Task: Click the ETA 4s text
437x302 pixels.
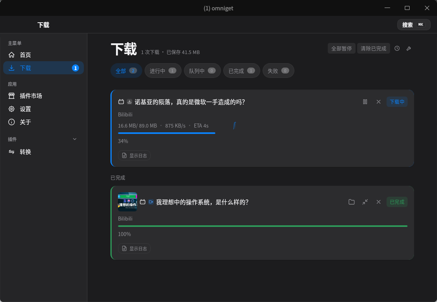Action: [201, 126]
